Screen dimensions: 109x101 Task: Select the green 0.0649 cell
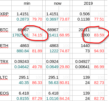(52, 67)
